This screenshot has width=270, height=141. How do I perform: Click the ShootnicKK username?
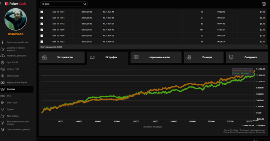pos(16,34)
